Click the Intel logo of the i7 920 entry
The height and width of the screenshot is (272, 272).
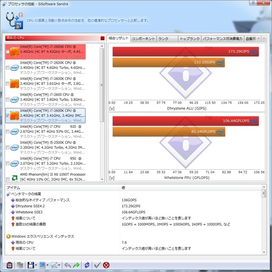15,132
